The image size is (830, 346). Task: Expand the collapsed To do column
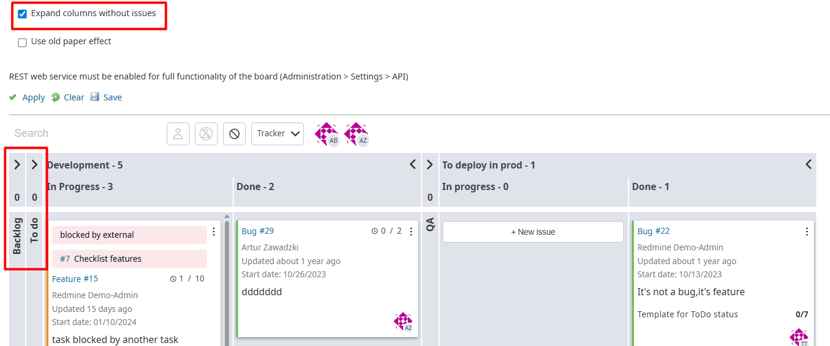(35, 165)
